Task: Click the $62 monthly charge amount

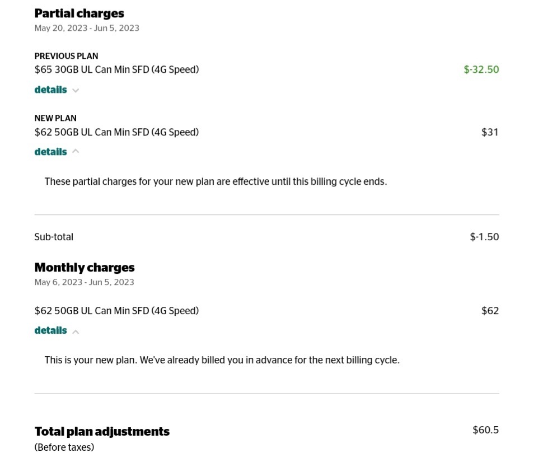Action: [490, 310]
